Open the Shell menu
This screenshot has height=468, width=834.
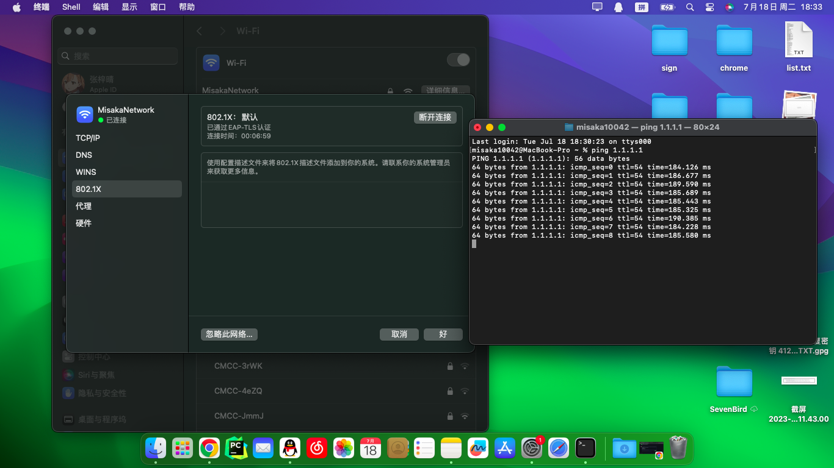coord(71,7)
